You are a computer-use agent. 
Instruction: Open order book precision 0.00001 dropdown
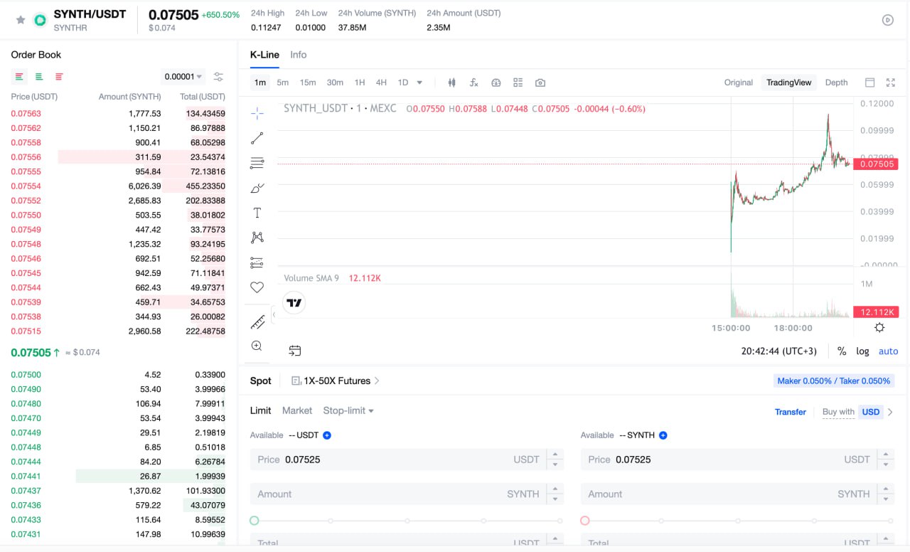(x=183, y=77)
